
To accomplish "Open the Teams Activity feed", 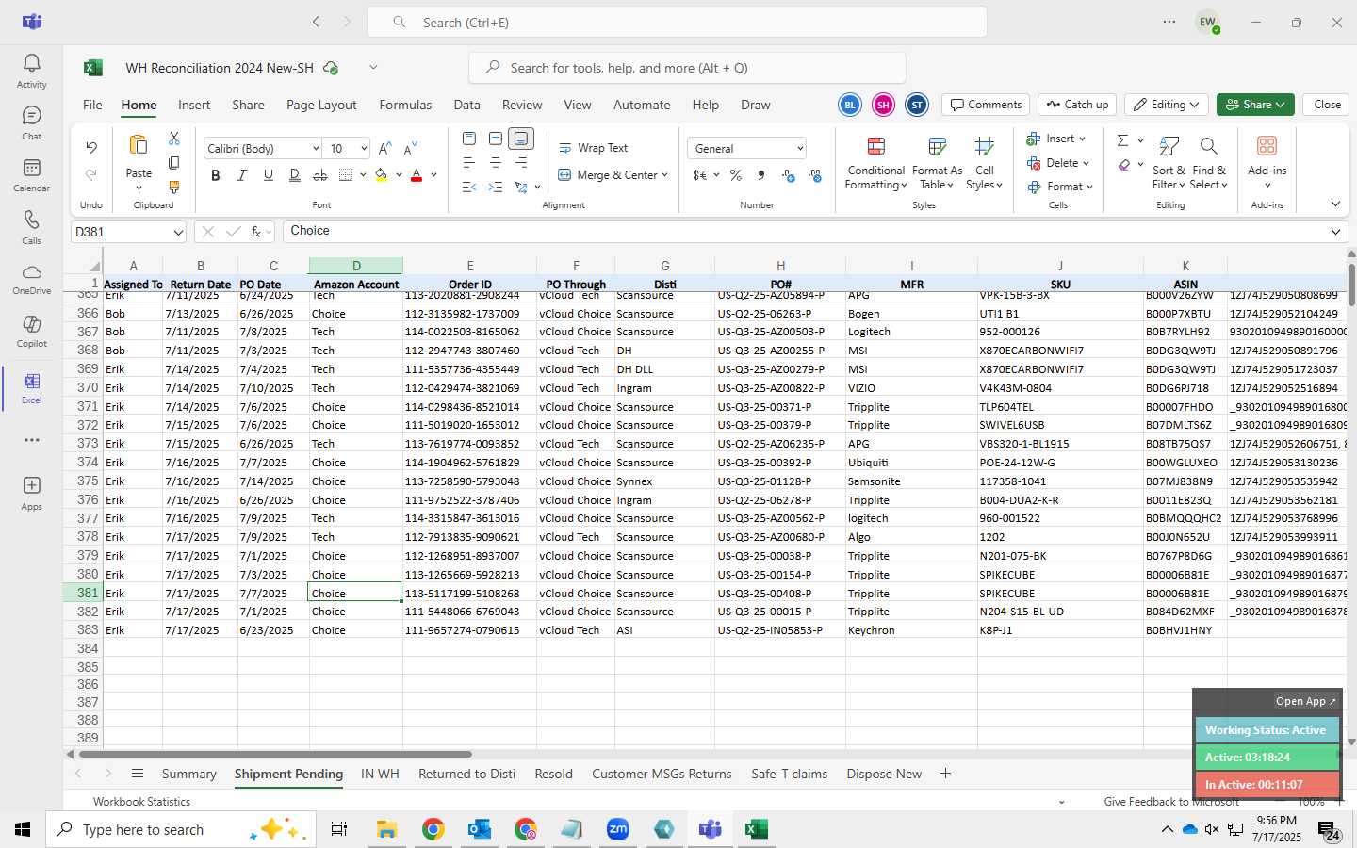I will pos(31,71).
